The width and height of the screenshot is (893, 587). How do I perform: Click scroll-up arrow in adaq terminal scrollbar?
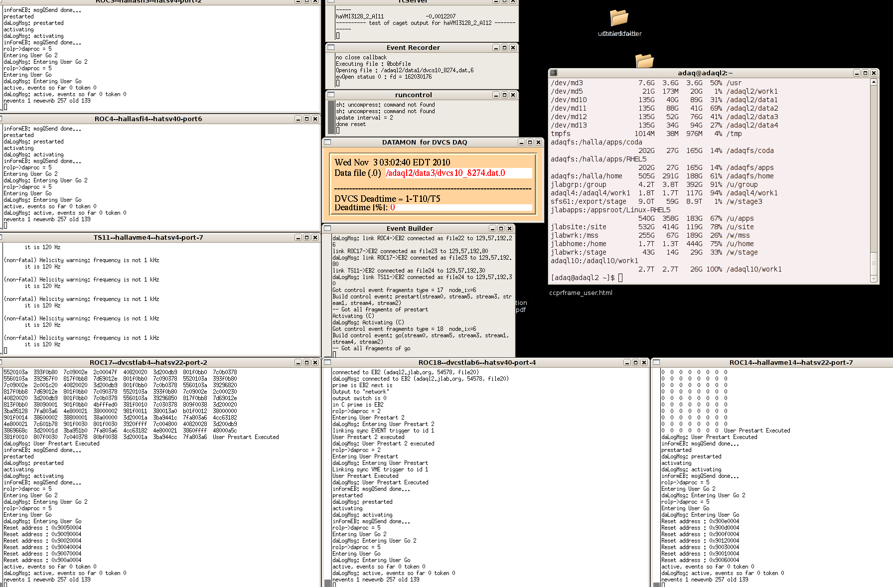coord(874,82)
